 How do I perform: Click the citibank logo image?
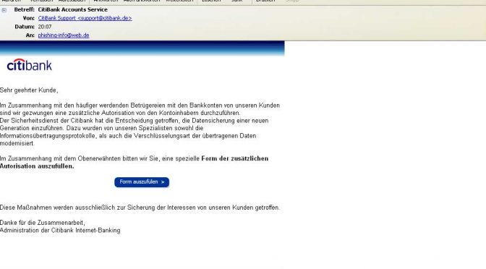pos(30,65)
